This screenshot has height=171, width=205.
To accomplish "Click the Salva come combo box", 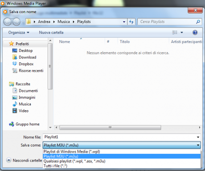I will pos(122,145).
